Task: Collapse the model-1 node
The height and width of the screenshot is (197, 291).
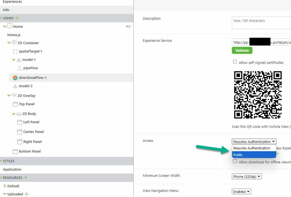Action: pos(13,60)
